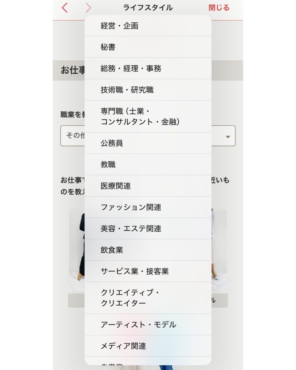
Task: Choose the メディア関連 option
Action: point(148,346)
